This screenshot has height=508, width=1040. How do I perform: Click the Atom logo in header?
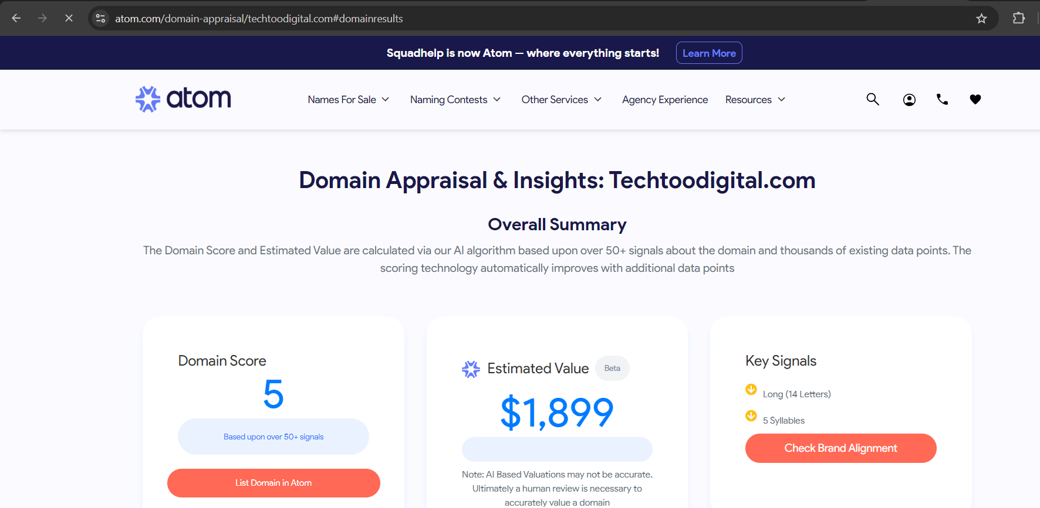(x=183, y=99)
